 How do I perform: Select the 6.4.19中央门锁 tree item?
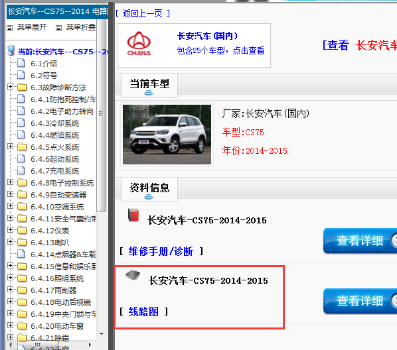[63, 314]
